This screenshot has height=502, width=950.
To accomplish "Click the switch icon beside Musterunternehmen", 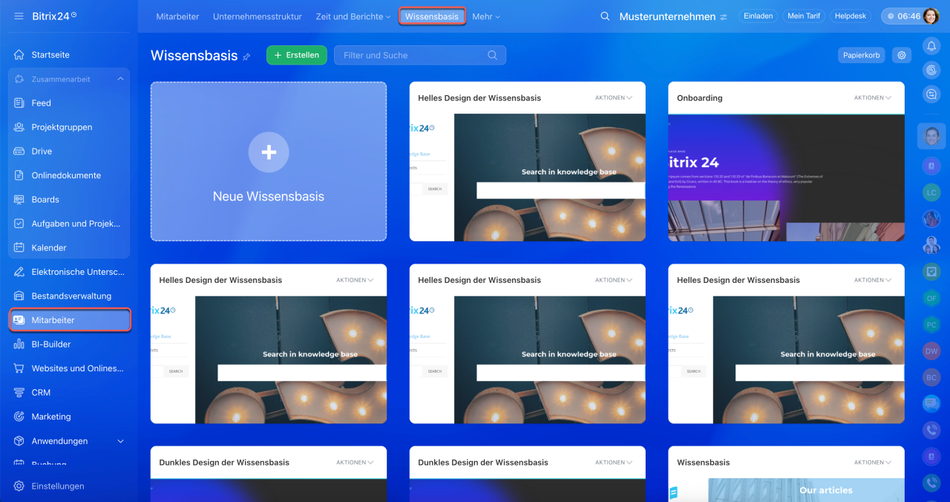I will tap(724, 17).
